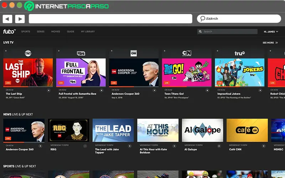285x178 pixels.
Task: Click Café CNN title text
Action: point(235,149)
